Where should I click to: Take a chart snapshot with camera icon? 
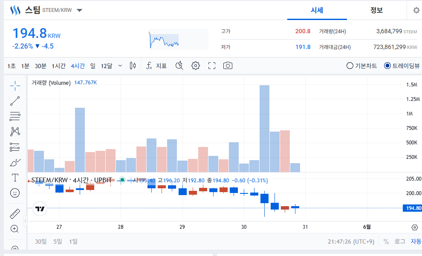click(x=228, y=66)
